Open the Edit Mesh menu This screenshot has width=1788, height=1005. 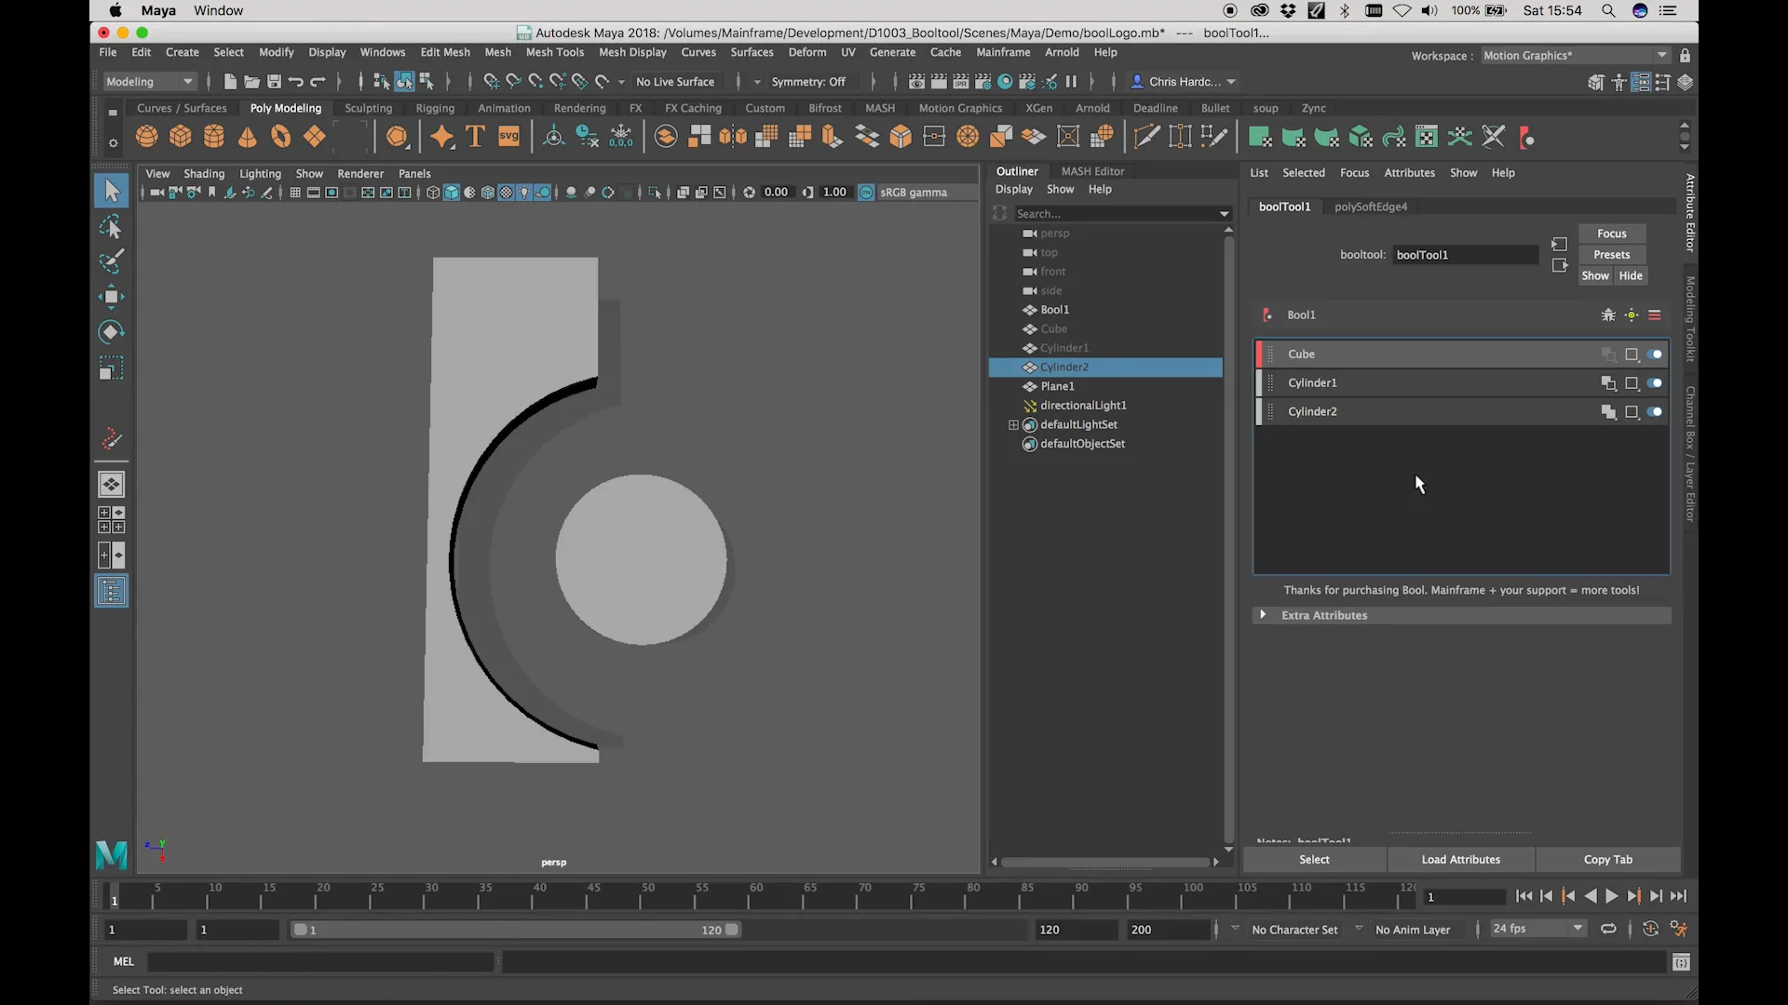444,51
